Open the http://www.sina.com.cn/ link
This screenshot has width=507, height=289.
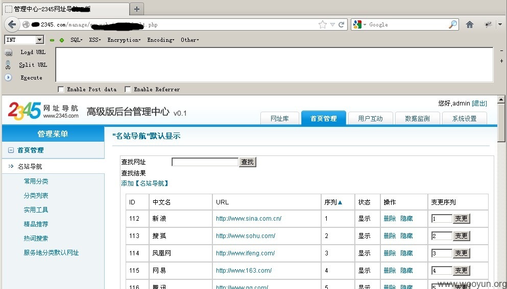(249, 219)
